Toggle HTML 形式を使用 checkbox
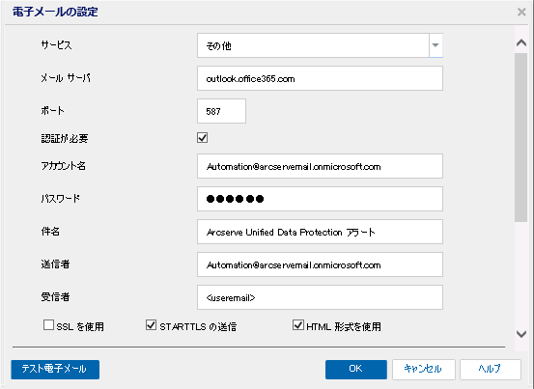This screenshot has height=389, width=534. click(x=298, y=325)
